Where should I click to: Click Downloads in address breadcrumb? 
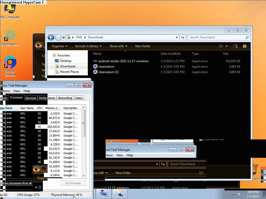click(96, 37)
